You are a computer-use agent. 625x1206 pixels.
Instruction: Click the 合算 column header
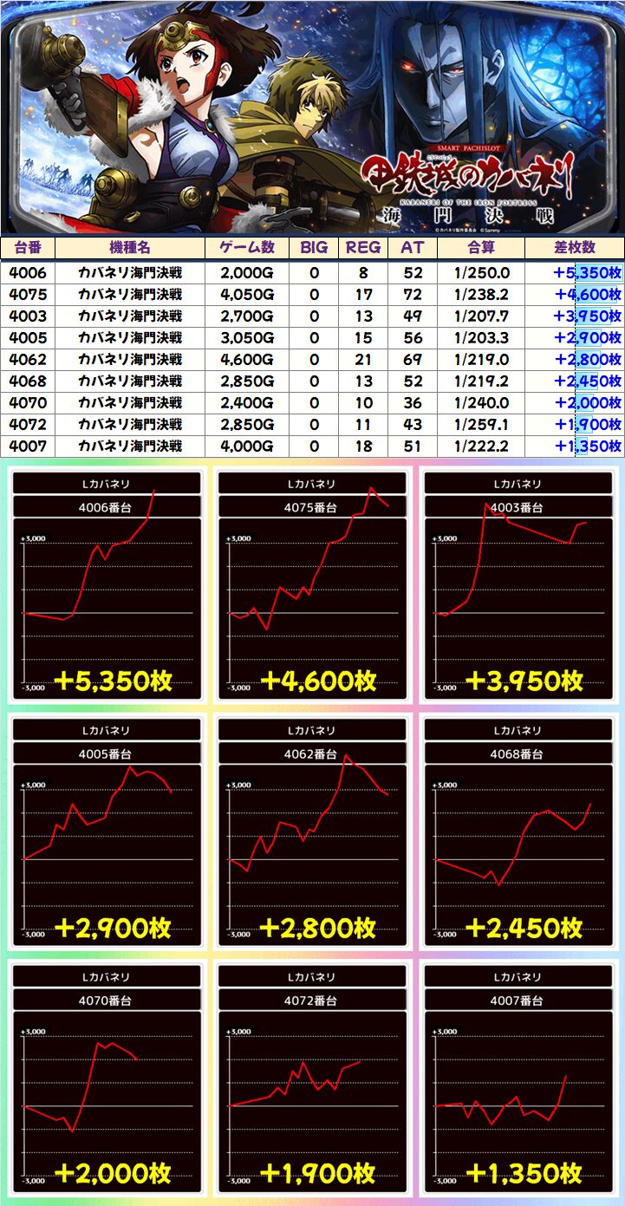coord(481,247)
